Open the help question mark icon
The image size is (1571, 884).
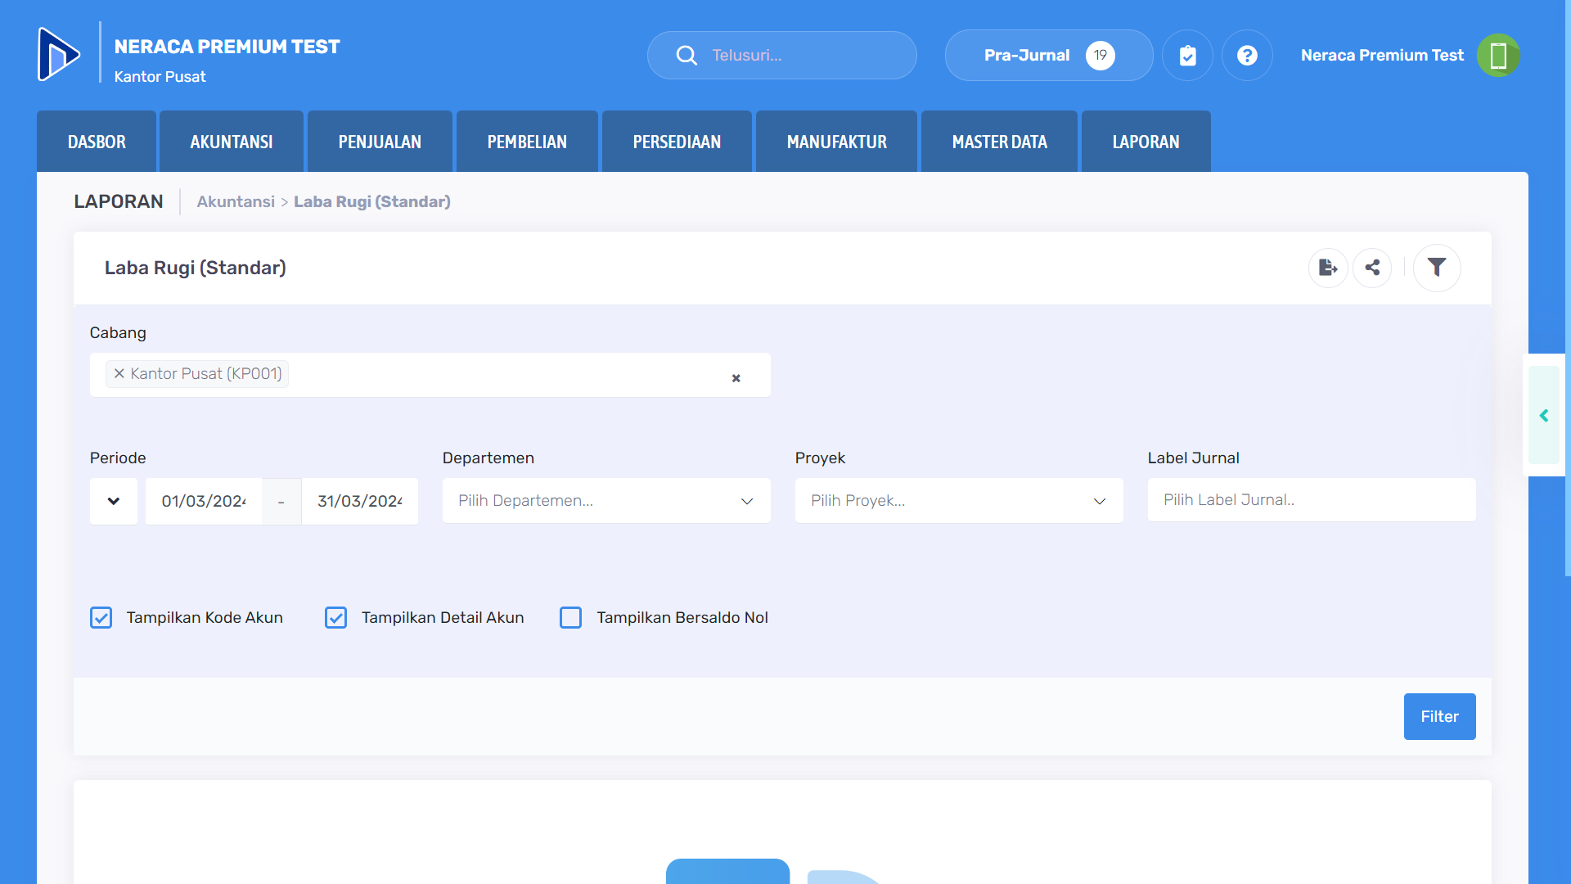(1247, 55)
